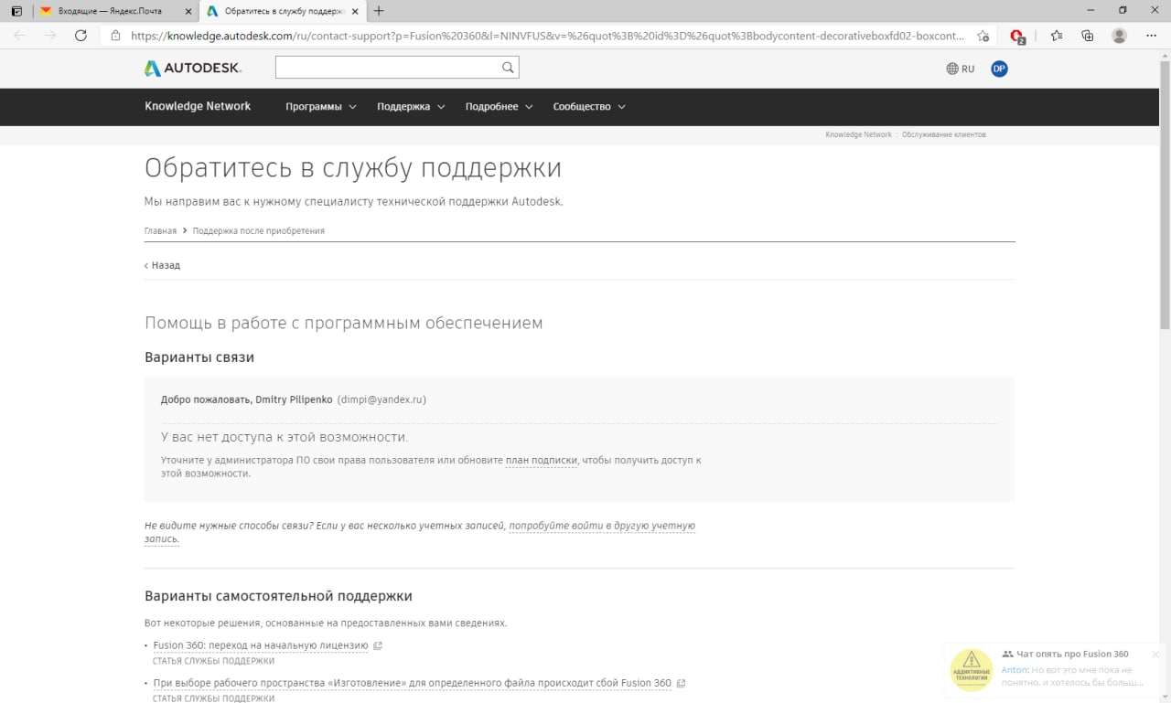Click Поддержка после приобретения breadcrumb
1171x703 pixels.
258,230
